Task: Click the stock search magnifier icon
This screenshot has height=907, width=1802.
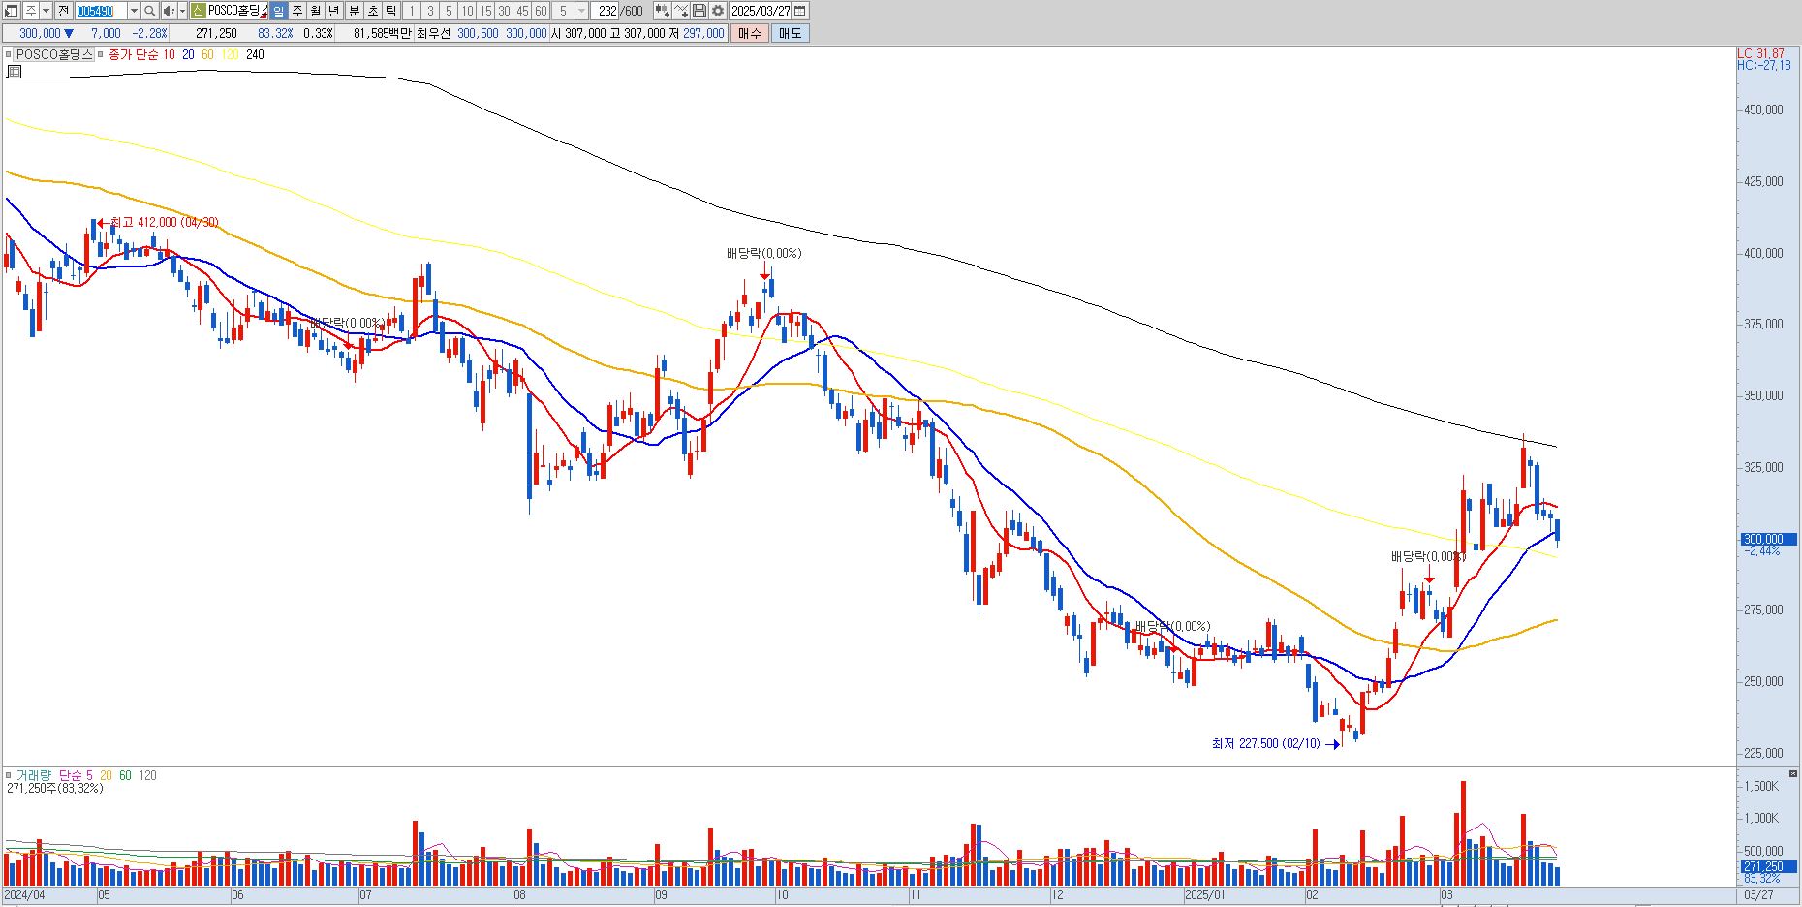Action: pos(149,11)
